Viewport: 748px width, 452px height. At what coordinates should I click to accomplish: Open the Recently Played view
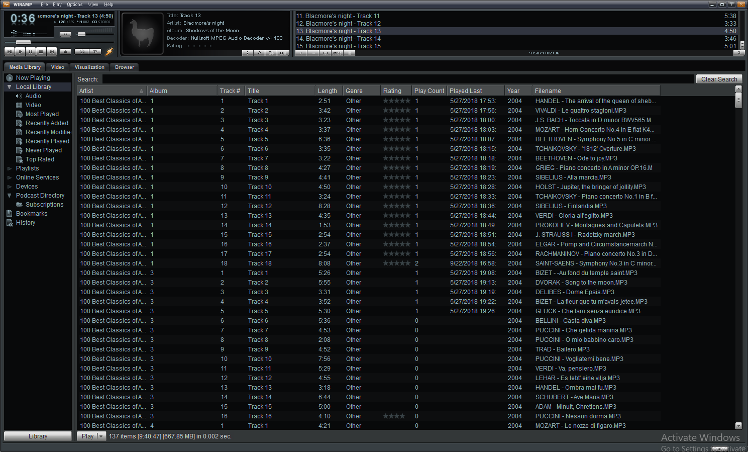[47, 141]
